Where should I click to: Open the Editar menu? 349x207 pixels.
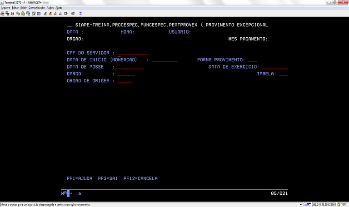click(15, 8)
